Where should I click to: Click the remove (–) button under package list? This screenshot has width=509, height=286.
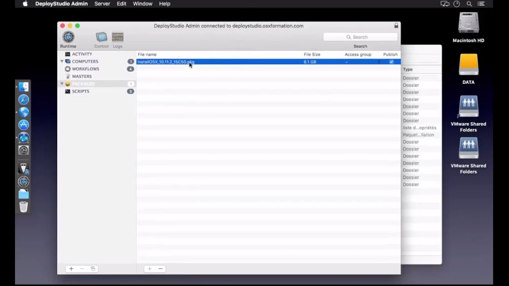click(160, 269)
